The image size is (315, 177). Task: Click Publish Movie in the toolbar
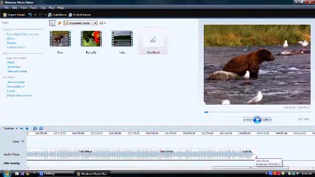pos(80,15)
